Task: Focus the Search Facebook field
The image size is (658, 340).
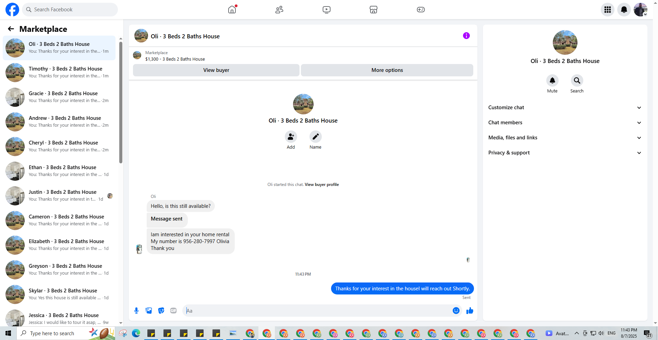Action: tap(70, 10)
